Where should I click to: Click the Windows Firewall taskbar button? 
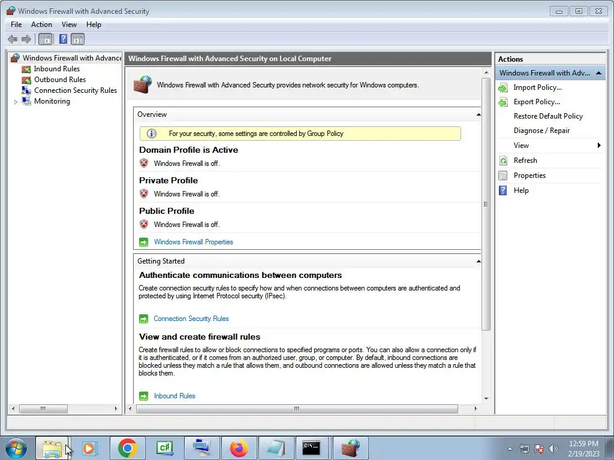(350, 448)
